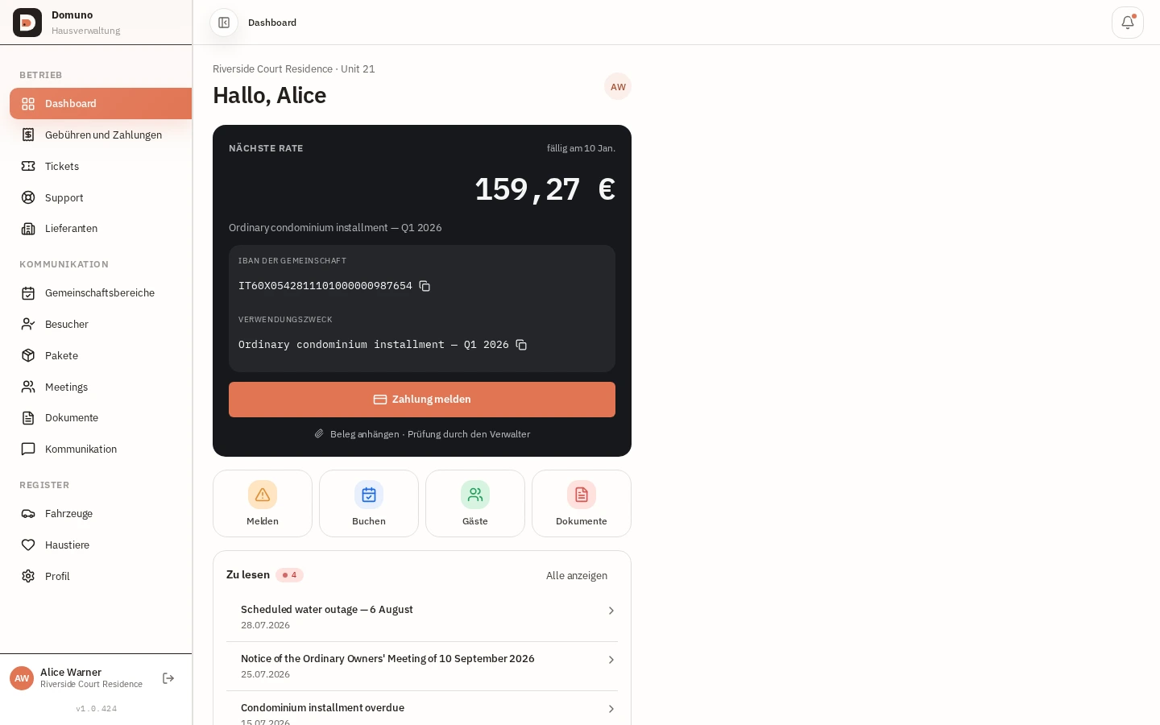Copy the community IBAN
This screenshot has width=1160, height=725.
(x=425, y=286)
